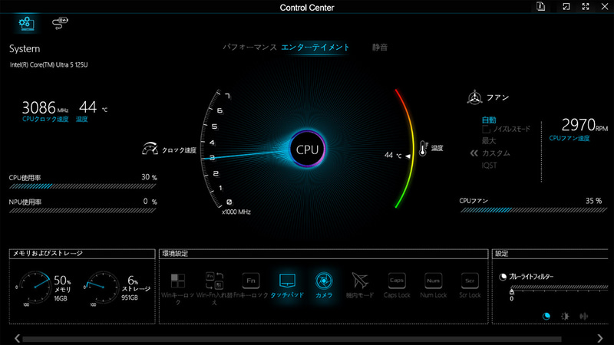The width and height of the screenshot is (614, 345).
Task: Expand custom fan panel with double chevron
Action: point(474,153)
